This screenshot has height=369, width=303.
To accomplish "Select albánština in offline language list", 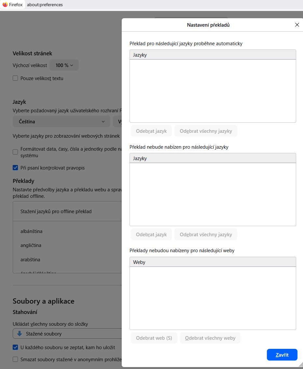I will tap(32, 231).
